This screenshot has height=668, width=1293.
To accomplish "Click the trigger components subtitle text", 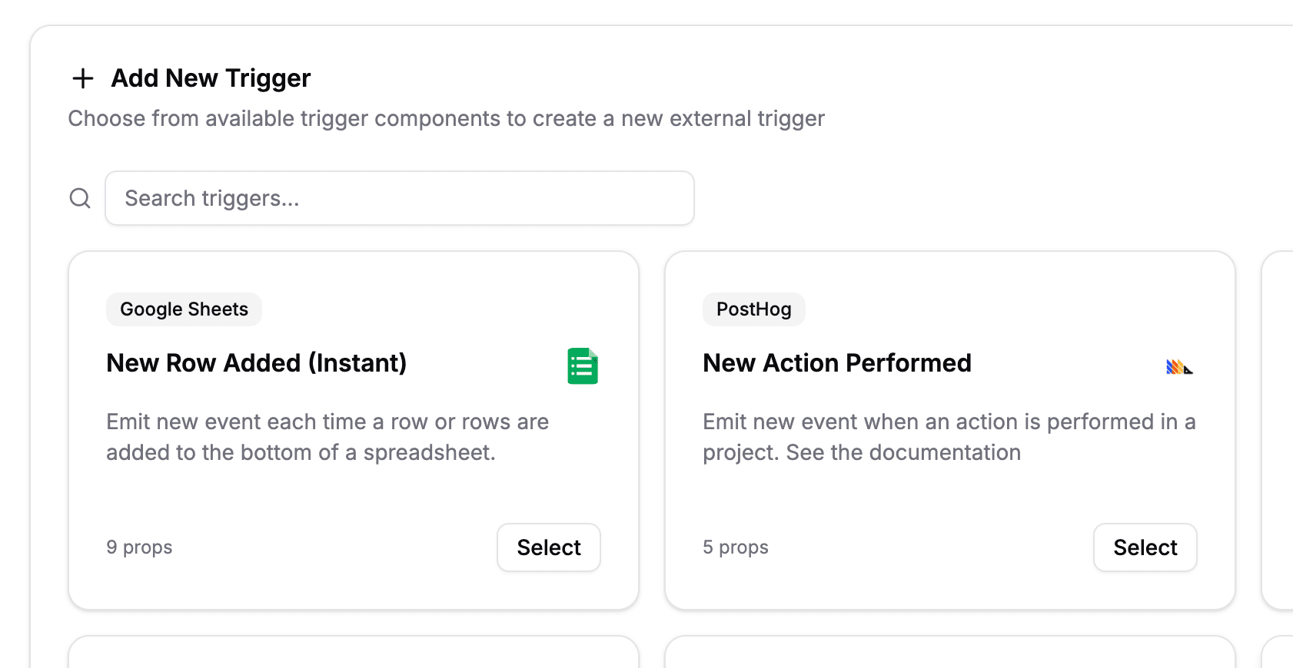I will 446,119.
